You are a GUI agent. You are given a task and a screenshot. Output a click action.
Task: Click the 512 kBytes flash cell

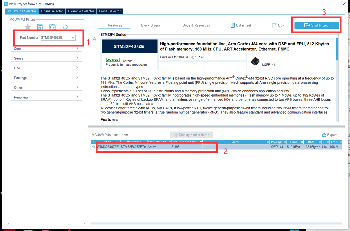pos(295,147)
